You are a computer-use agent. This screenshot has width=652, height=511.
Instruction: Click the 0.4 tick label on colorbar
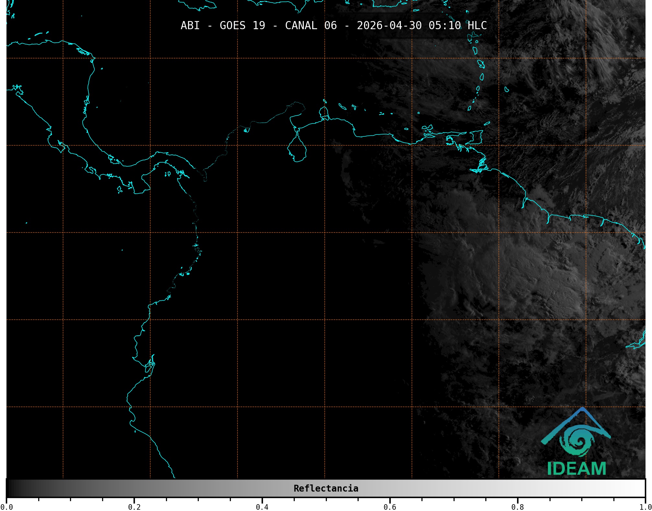point(262,507)
